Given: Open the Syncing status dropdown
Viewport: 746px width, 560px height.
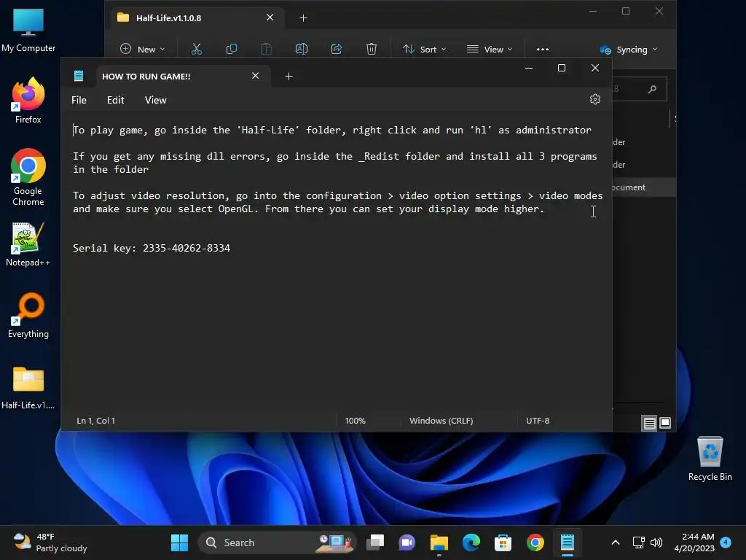Looking at the screenshot, I should pyautogui.click(x=628, y=50).
